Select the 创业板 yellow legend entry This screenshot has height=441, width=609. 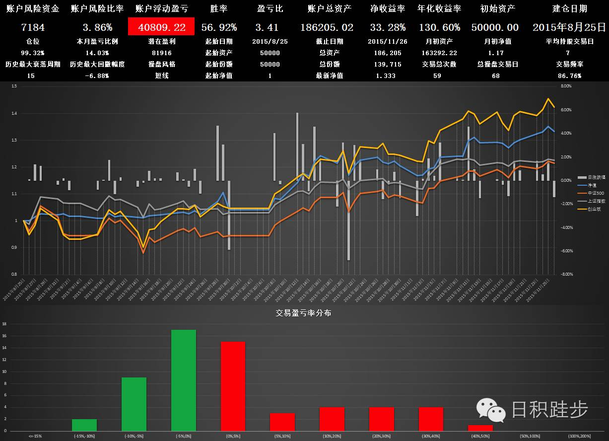click(592, 209)
